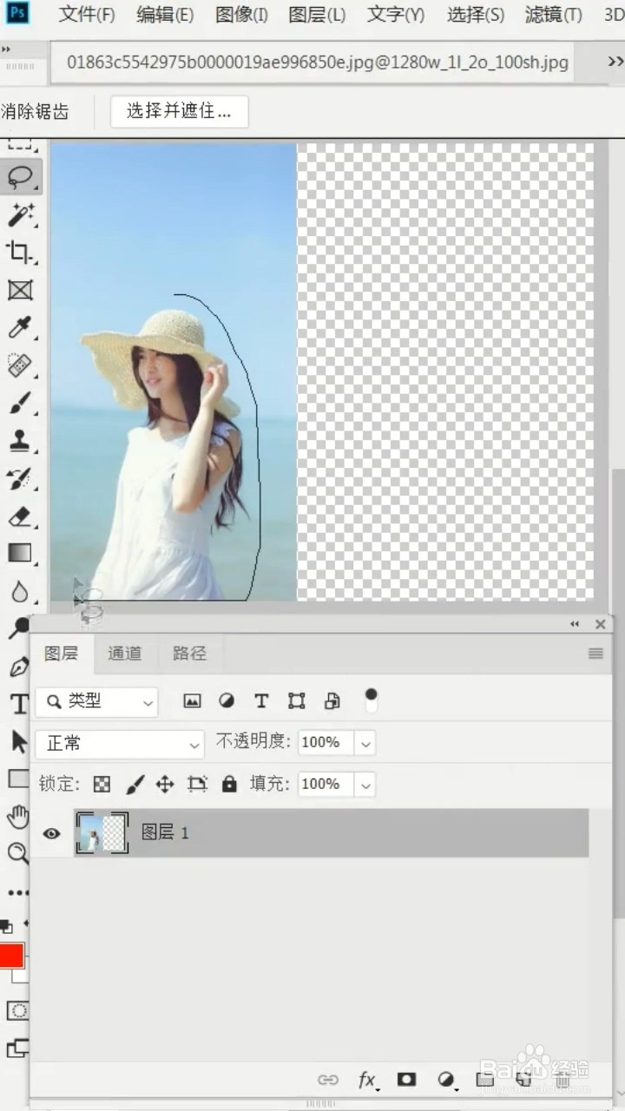Select the Spot Healing Brush tool
The height and width of the screenshot is (1111, 625).
pos(19,365)
